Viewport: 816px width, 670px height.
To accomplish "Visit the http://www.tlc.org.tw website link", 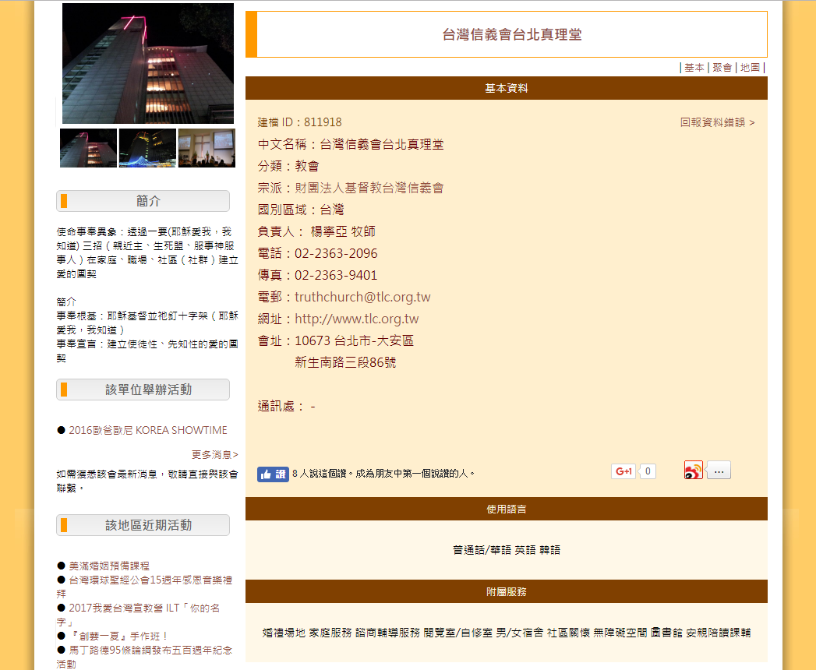I will tap(356, 319).
